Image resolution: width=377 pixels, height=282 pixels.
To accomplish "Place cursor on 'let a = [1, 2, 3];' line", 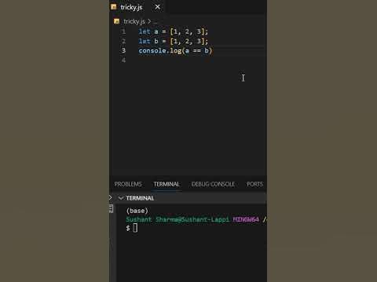I will 173,31.
